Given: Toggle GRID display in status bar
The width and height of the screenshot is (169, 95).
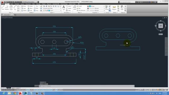Looking at the screenshot, I should (x=24, y=90).
